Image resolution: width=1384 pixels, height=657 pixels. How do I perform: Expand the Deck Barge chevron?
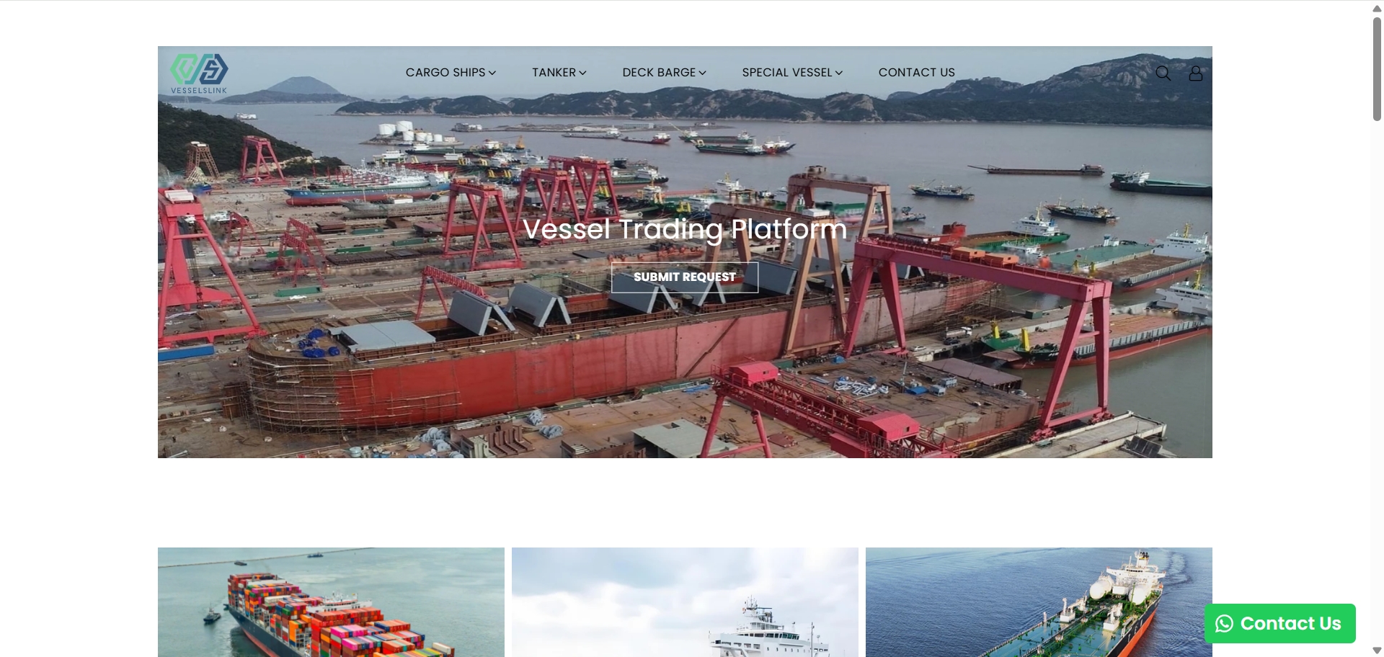pos(702,73)
